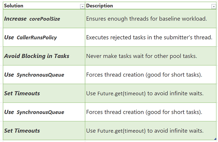Select the second Forces thread creation cell
Image resolution: width=218 pixels, height=142 pixels.
(151, 112)
